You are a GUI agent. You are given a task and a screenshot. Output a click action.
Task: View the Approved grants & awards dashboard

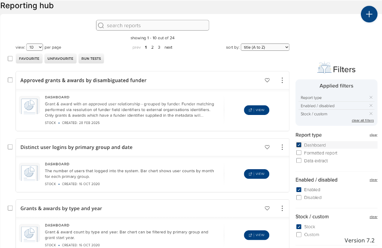[x=257, y=110]
